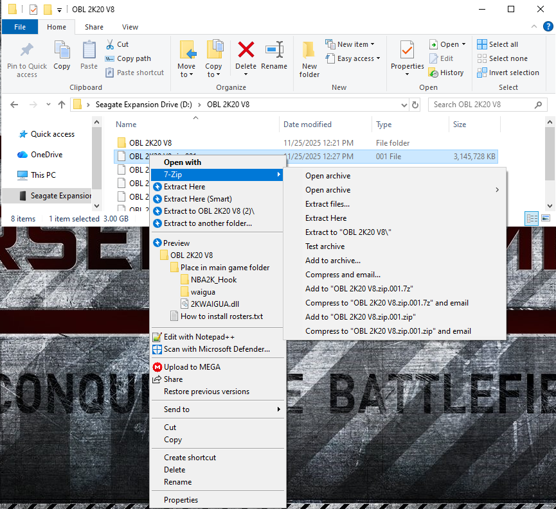
Task: Click the Refresh button next to address bar
Action: coord(415,105)
